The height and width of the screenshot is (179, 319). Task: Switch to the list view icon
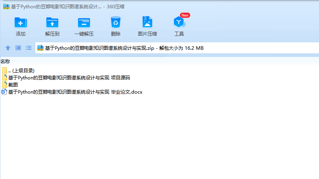point(29,48)
